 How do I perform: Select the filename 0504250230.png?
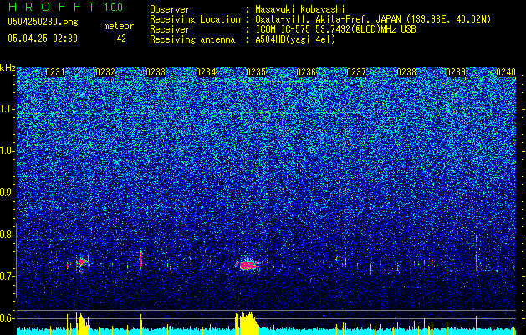(x=43, y=22)
